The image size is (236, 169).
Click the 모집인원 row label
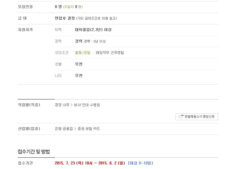(25, 7)
